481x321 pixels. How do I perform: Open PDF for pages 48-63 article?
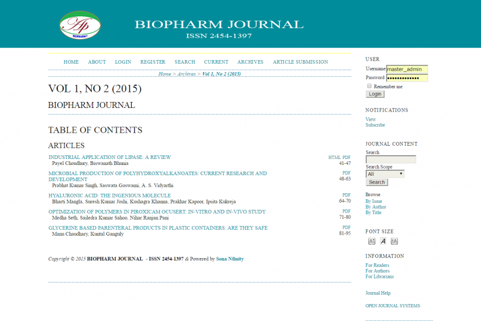[x=346, y=173]
